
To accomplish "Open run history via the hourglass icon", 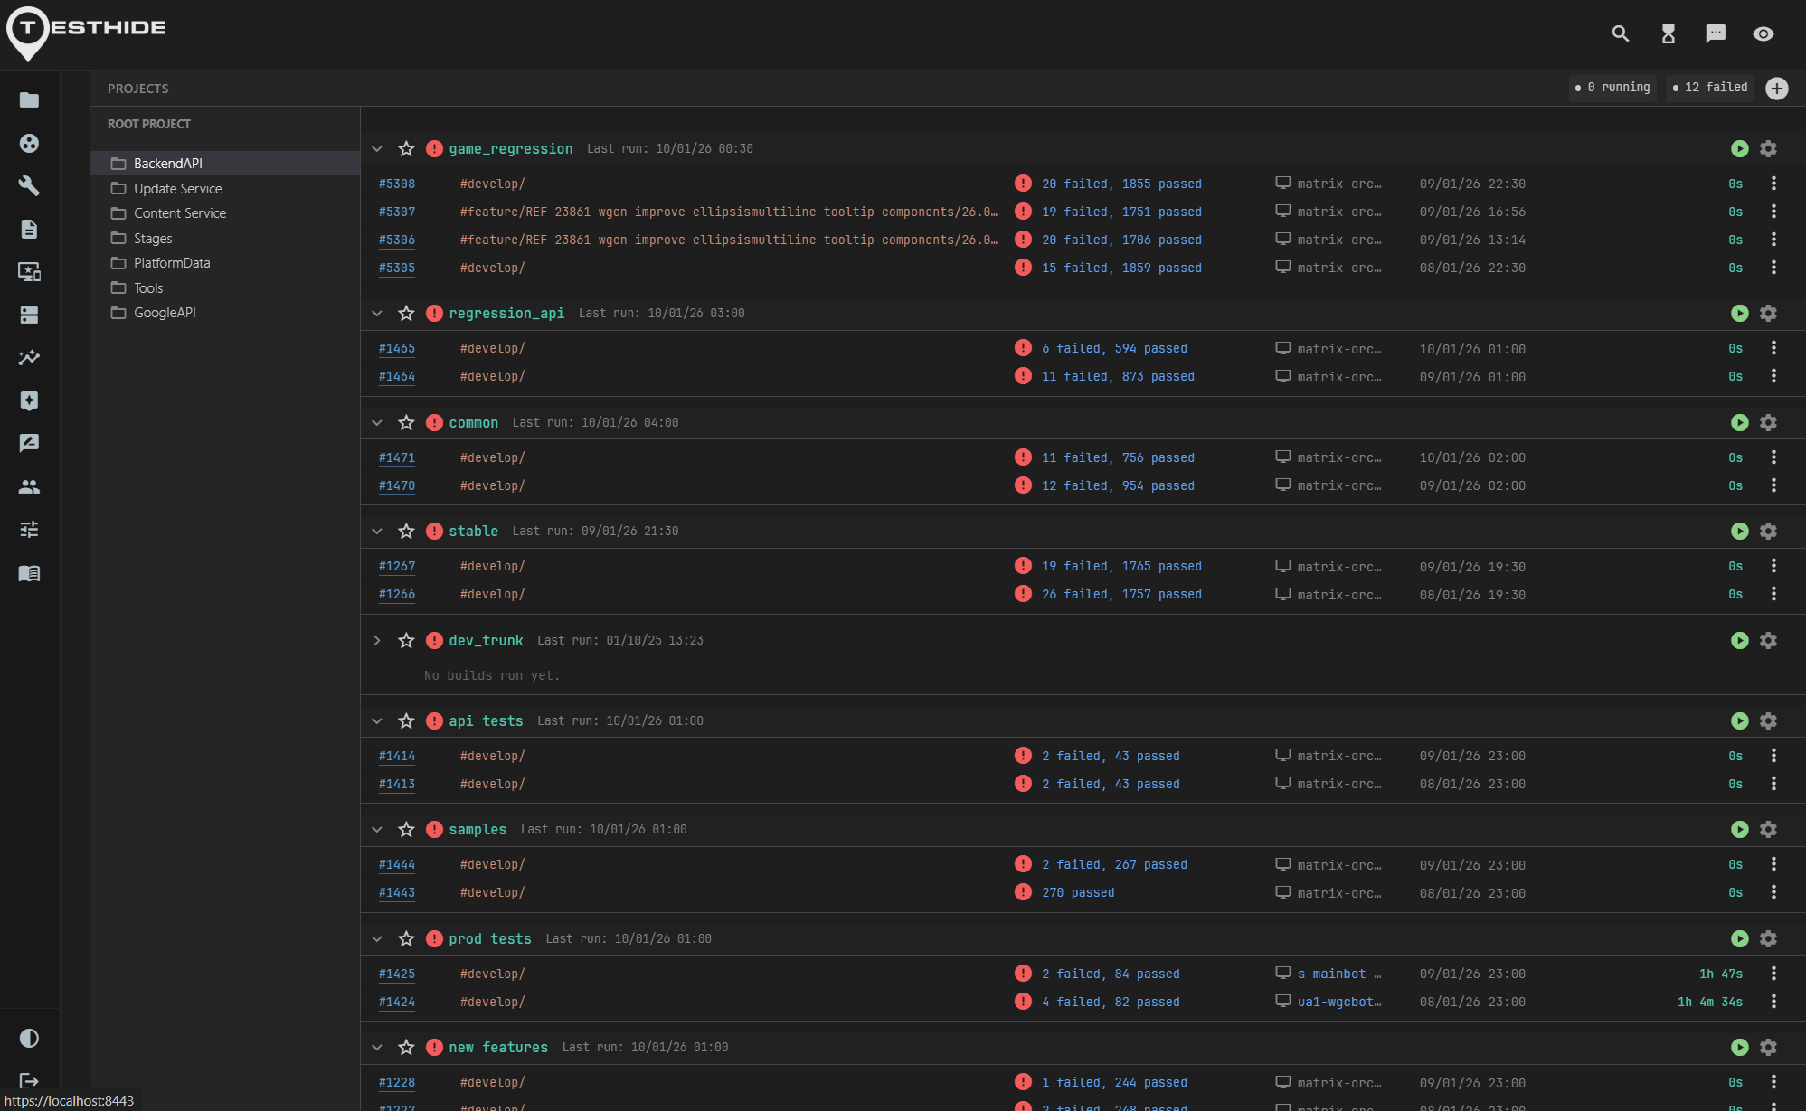I will coord(1668,33).
